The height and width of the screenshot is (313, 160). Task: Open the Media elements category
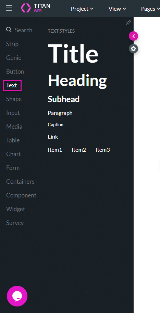tap(14, 127)
